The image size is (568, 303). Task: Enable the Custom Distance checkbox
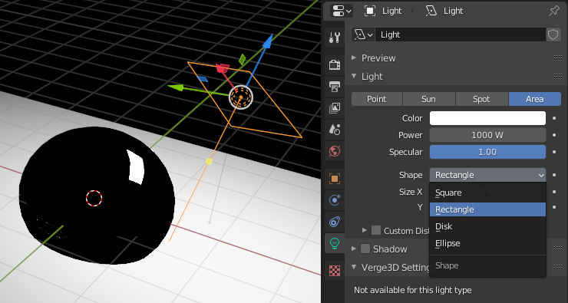pos(376,230)
